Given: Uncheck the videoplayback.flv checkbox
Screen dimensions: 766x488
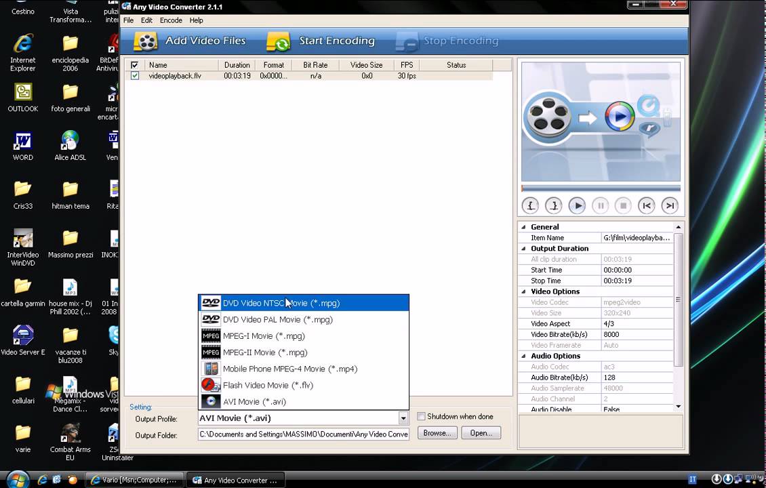Looking at the screenshot, I should [134, 76].
